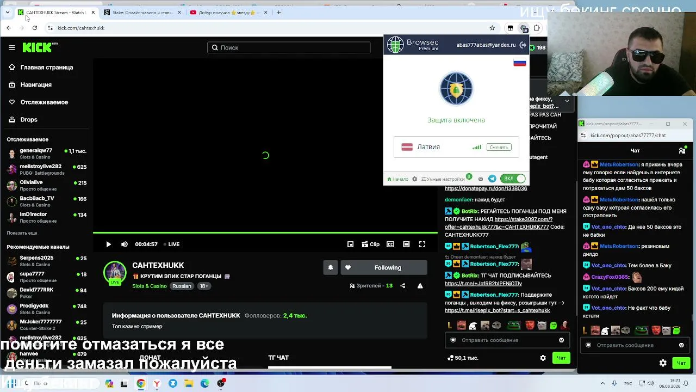
Task: Click the heart icon beside Following
Action: click(x=348, y=268)
